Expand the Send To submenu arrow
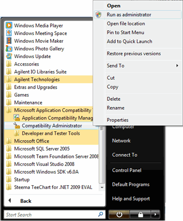Image resolution: width=183 pixels, height=221 pixels. pos(177,65)
